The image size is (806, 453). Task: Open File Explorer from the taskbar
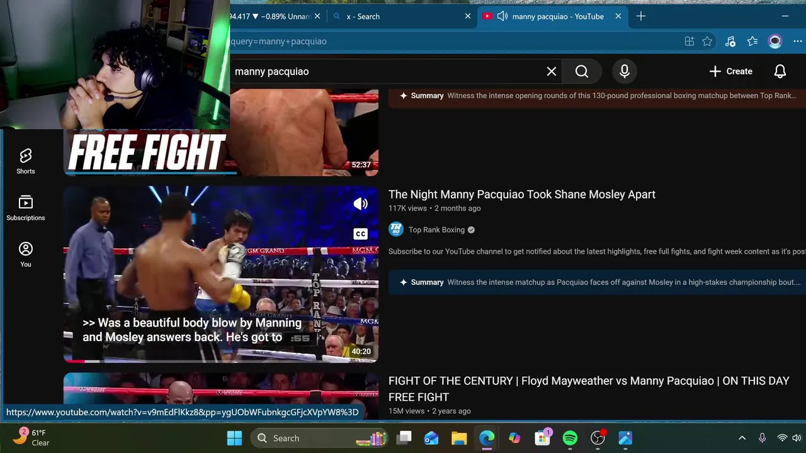(x=459, y=439)
